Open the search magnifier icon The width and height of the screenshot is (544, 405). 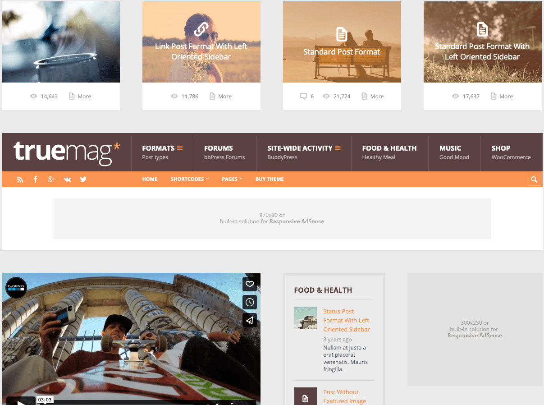[535, 179]
